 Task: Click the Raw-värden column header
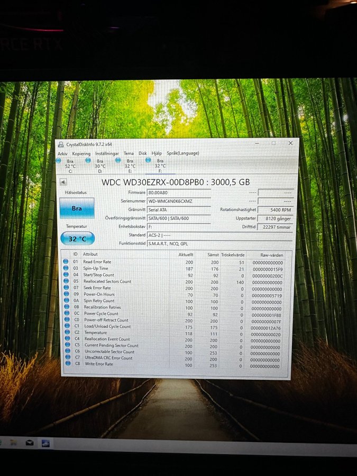coord(272,254)
